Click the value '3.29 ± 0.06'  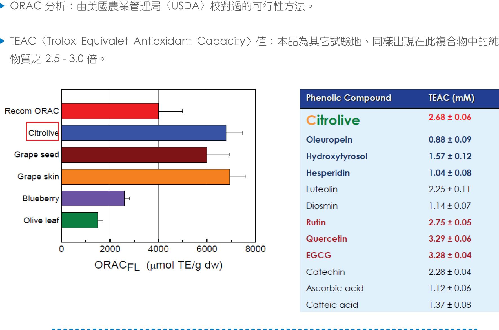point(450,239)
